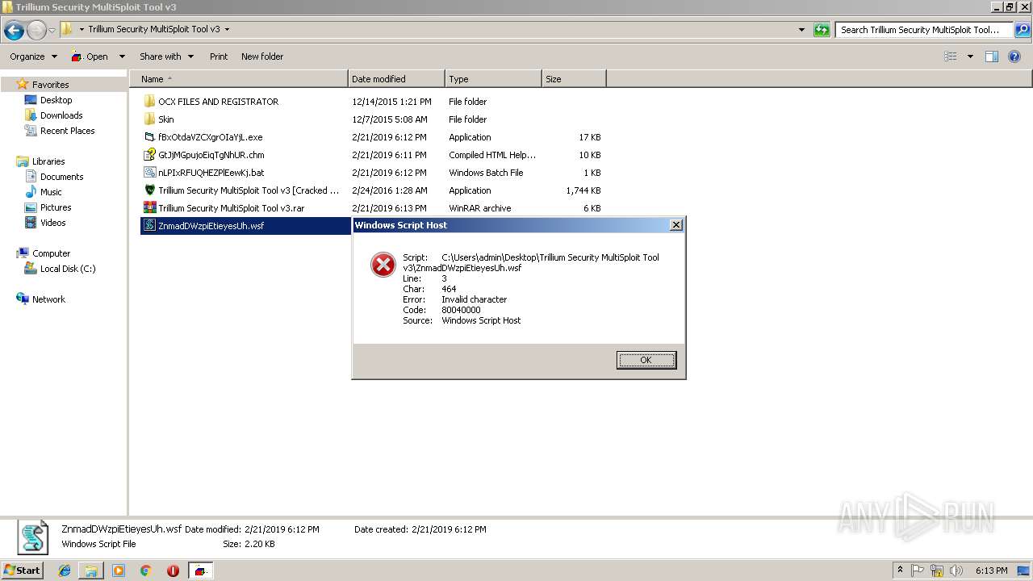Click Open in the command bar
Image resolution: width=1033 pixels, height=581 pixels.
[x=90, y=56]
